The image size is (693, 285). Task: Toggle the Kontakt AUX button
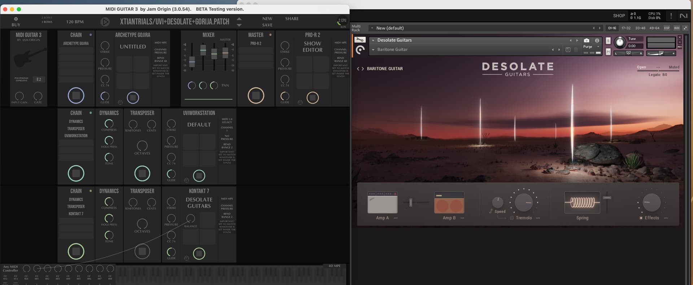[x=676, y=28]
